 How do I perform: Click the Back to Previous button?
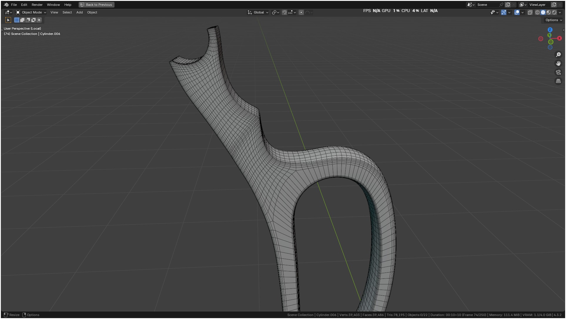point(96,5)
